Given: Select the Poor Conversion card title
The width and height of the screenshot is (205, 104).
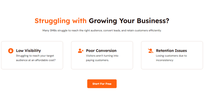Looking at the screenshot, I should click(x=101, y=51).
